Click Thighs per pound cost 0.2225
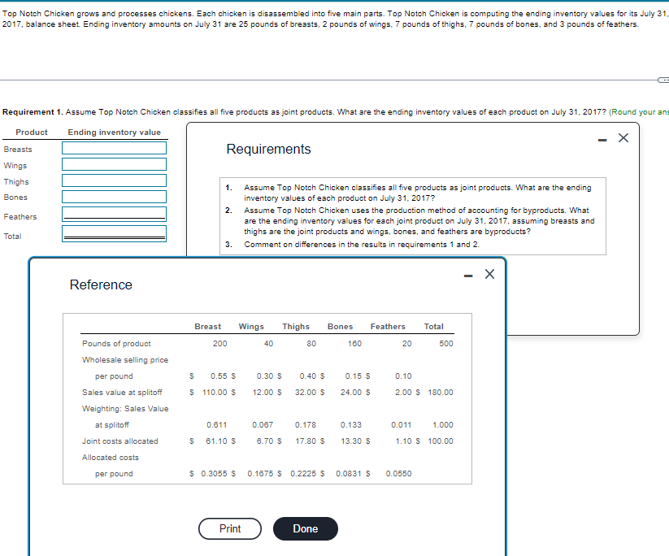The image size is (669, 556). point(303,473)
